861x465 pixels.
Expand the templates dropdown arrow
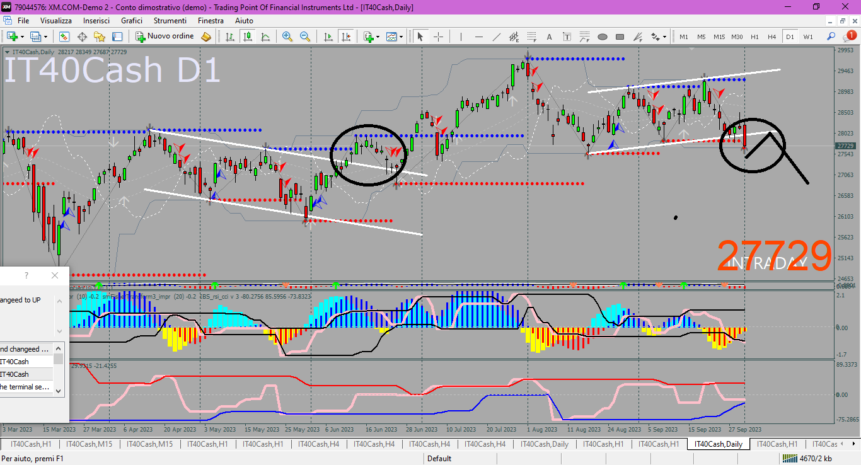pos(402,37)
